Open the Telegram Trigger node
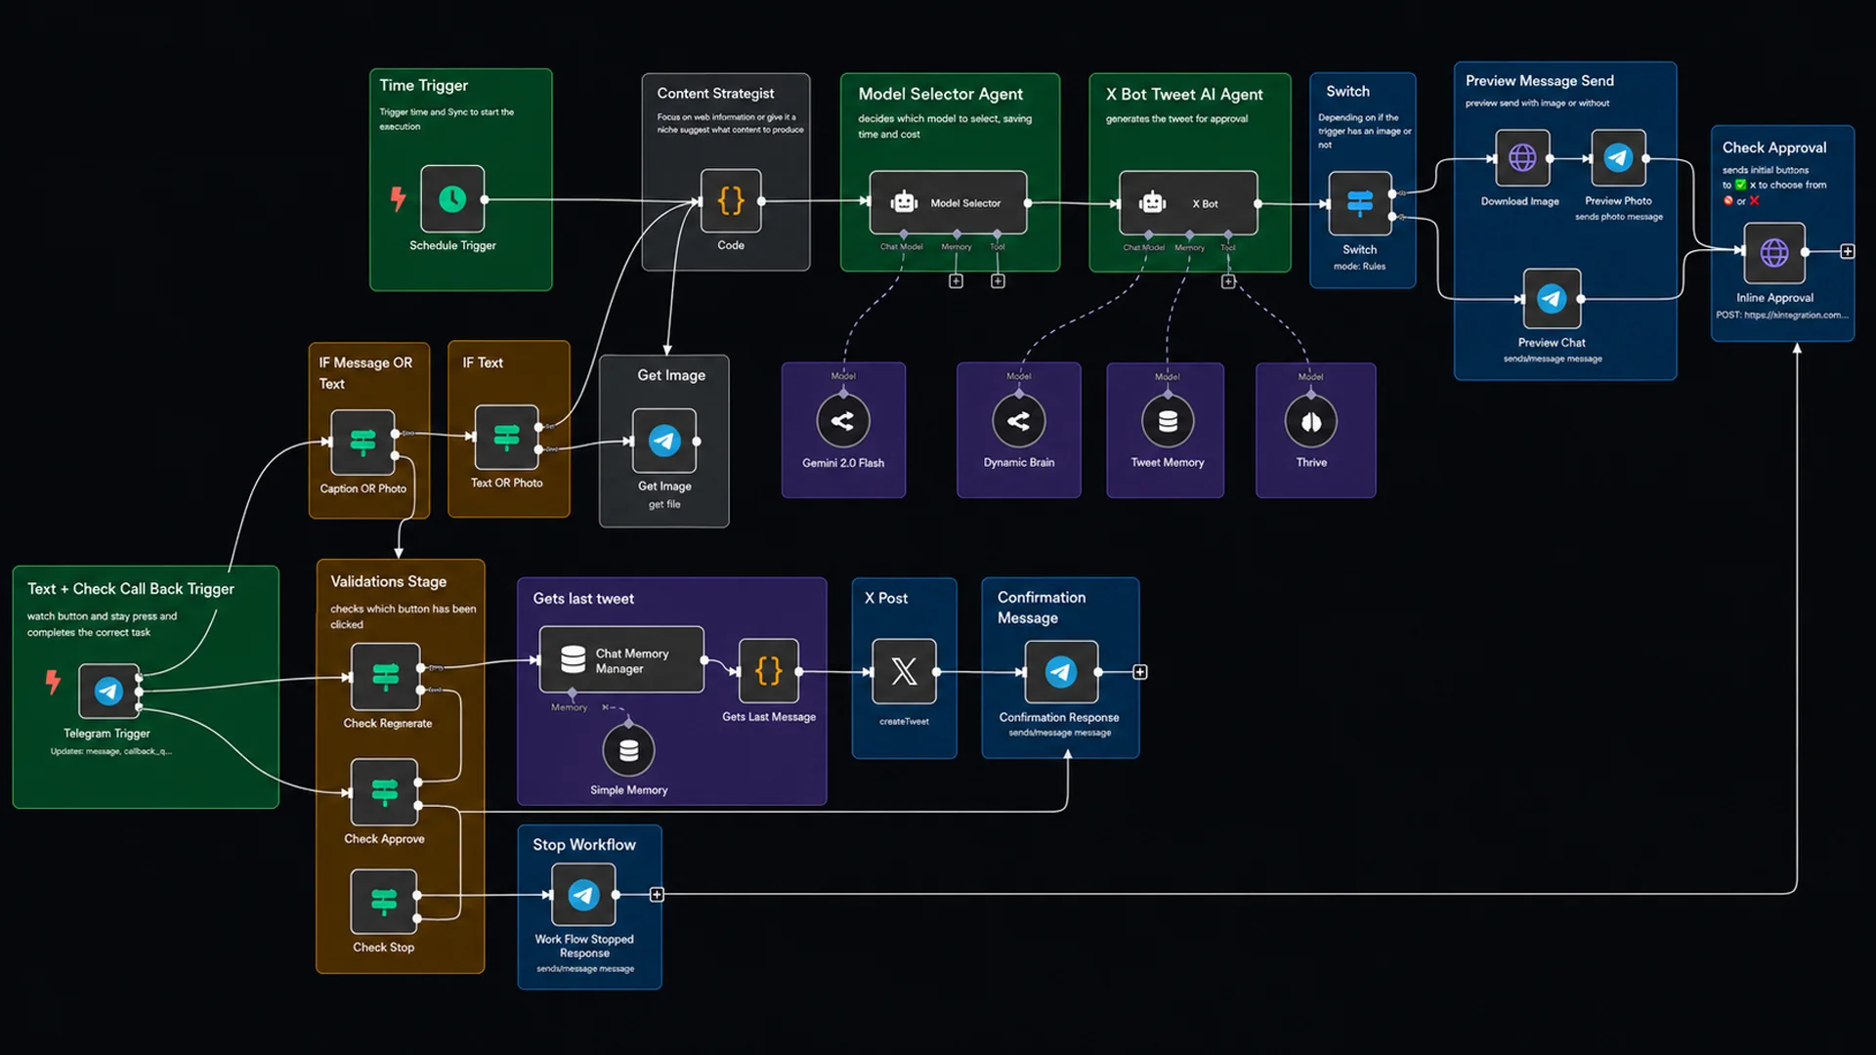This screenshot has width=1876, height=1055. 108,692
